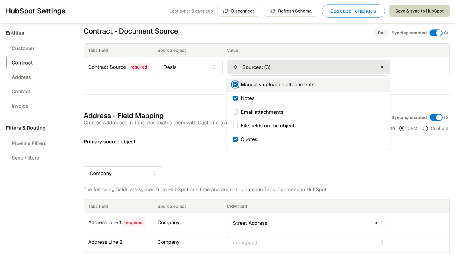
Task: Collapse the Sources: (3) dropdown
Action: point(308,67)
